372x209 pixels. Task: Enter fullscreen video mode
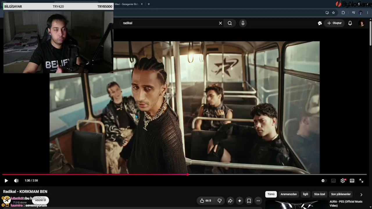point(361,181)
